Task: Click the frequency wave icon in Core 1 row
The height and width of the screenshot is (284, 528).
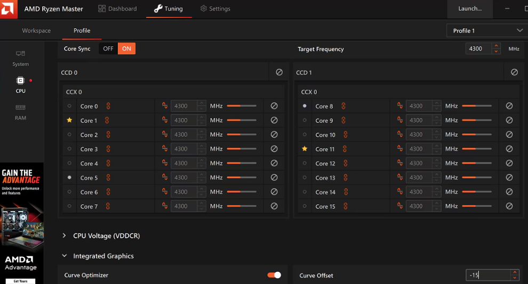Action: (165, 120)
